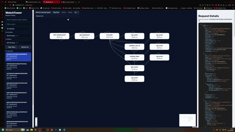Image resolution: width=235 pixels, height=132 pixels.
Task: Collapse the Request Details panel
Action: click(199, 12)
